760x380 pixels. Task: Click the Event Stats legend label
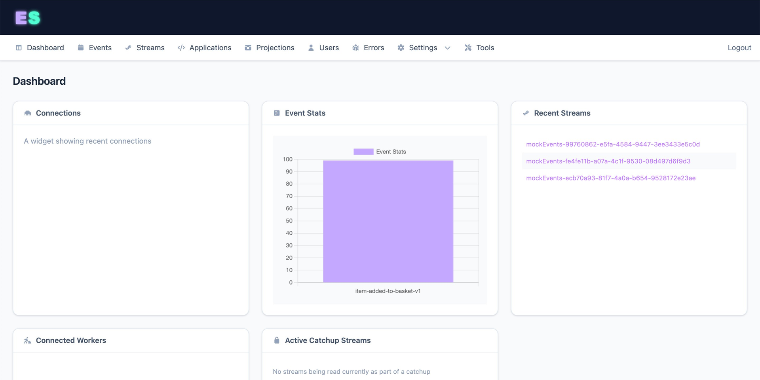point(391,152)
